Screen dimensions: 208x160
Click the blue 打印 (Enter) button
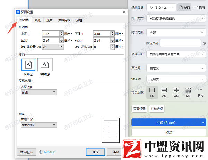tap(166, 123)
